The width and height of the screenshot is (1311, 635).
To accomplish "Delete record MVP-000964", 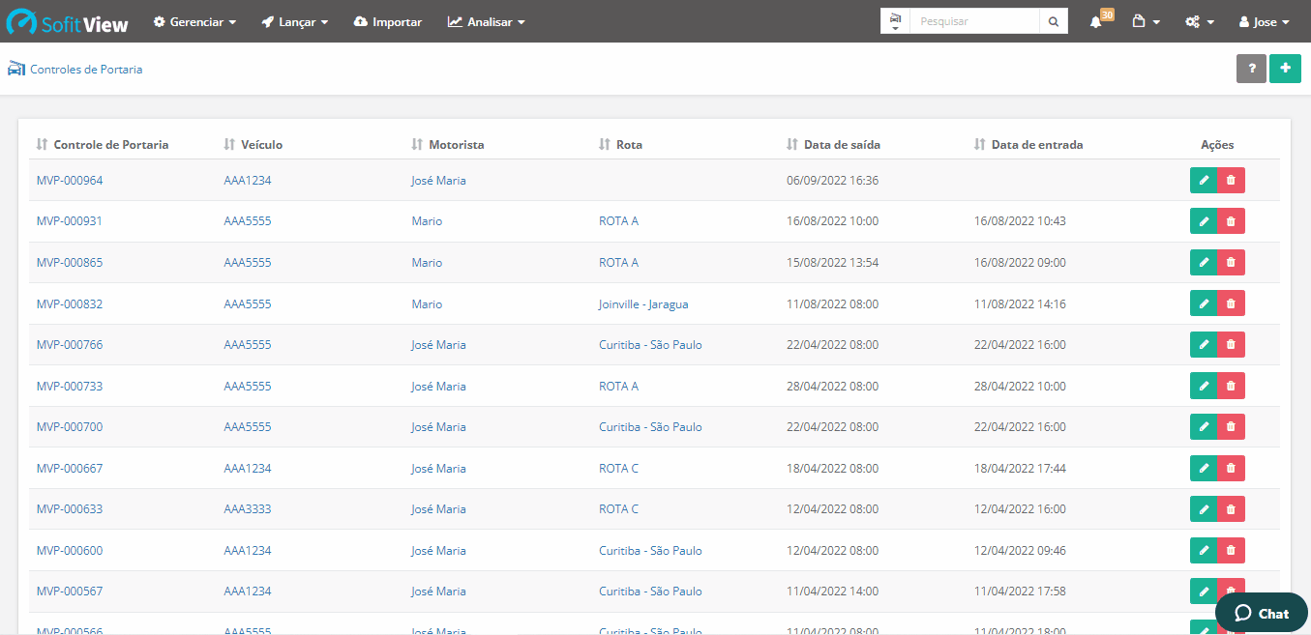I will point(1231,180).
